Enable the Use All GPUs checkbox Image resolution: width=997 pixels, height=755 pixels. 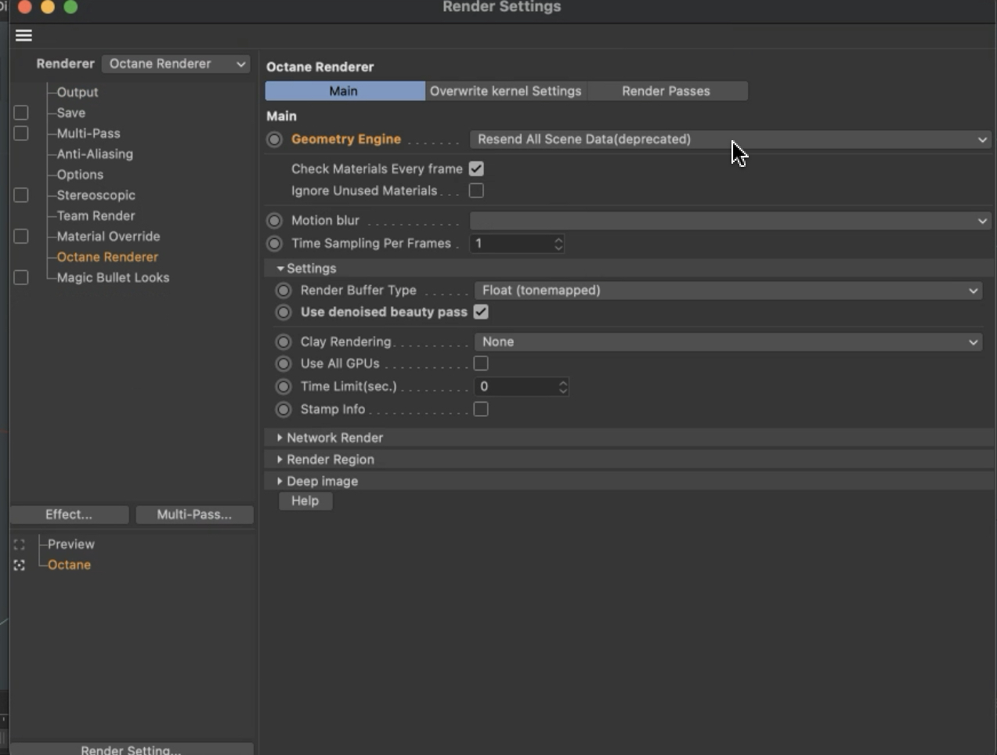click(481, 363)
